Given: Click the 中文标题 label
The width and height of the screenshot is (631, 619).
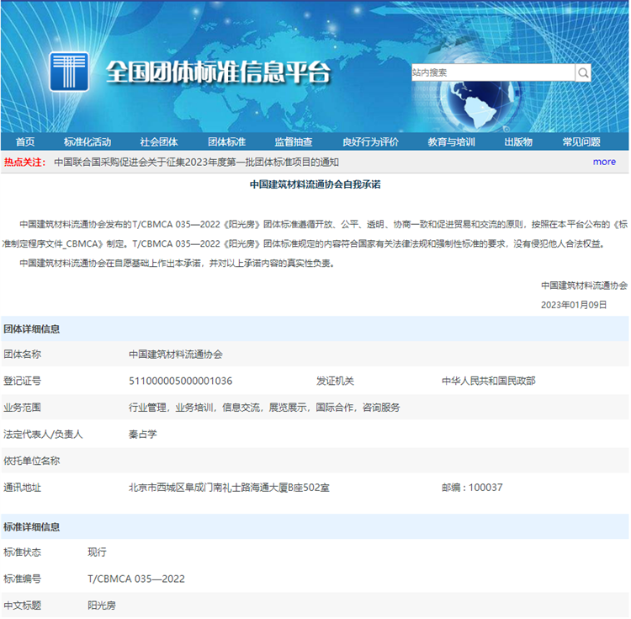Looking at the screenshot, I should (22, 606).
